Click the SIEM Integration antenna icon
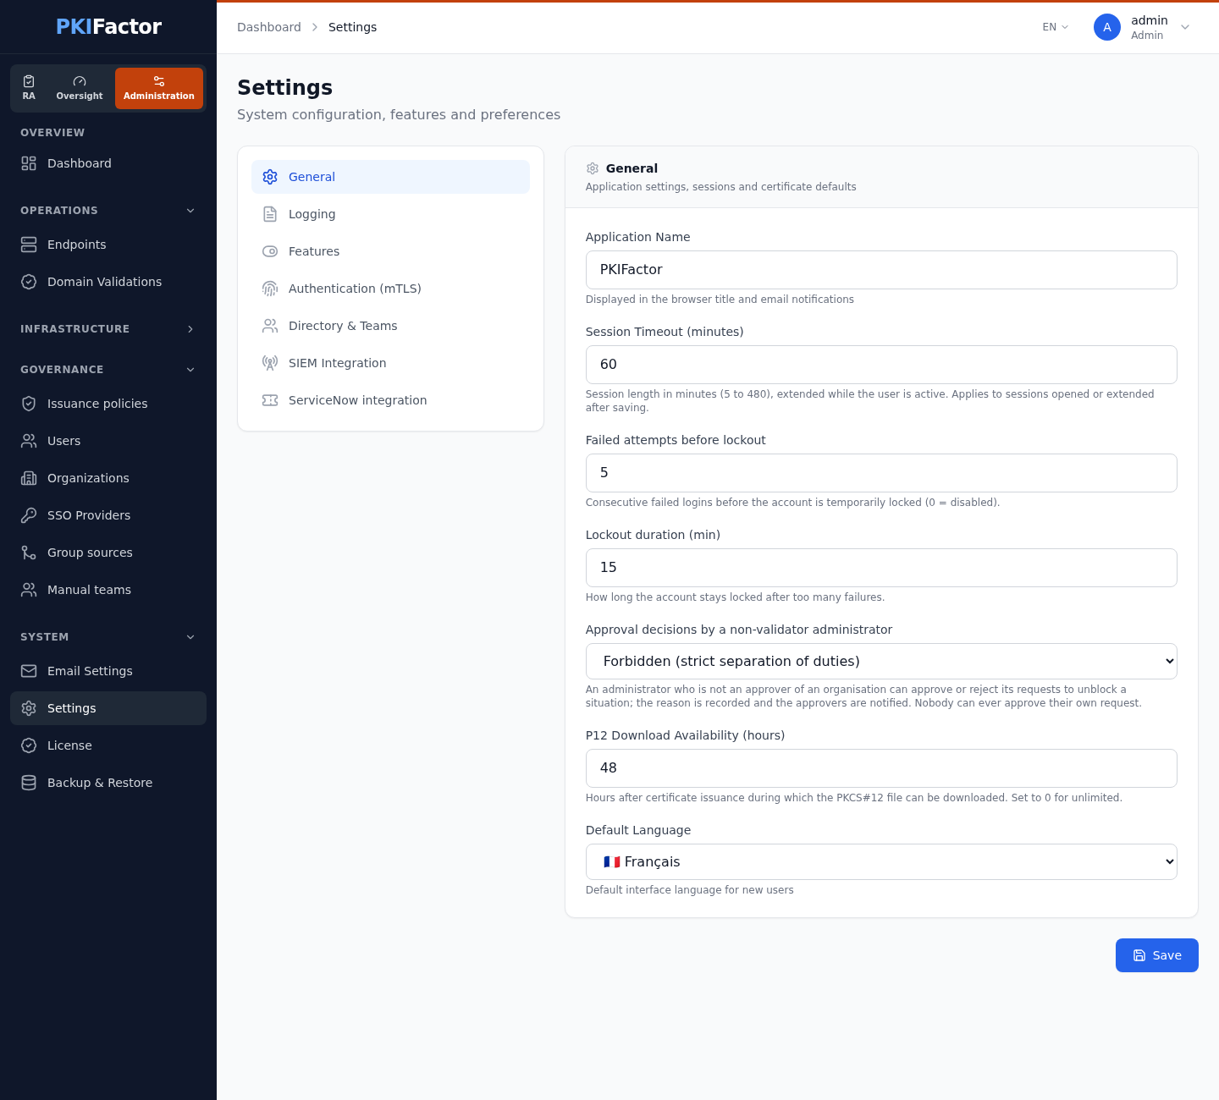This screenshot has height=1100, width=1219. coord(270,363)
